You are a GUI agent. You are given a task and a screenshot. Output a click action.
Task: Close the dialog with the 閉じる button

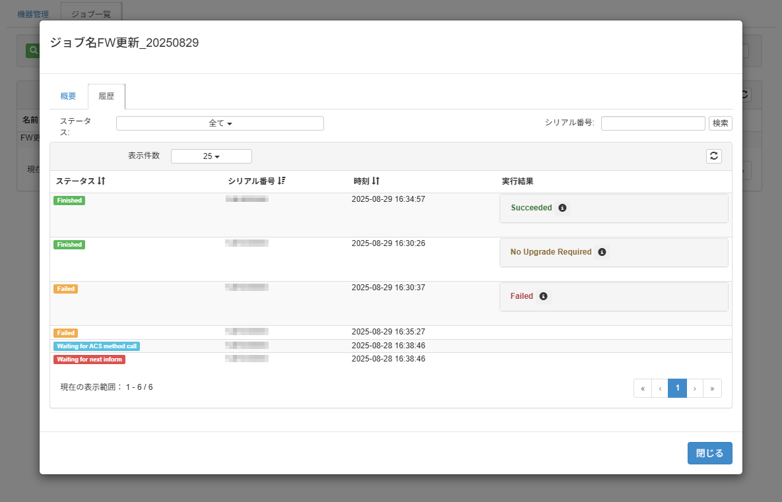[709, 453]
